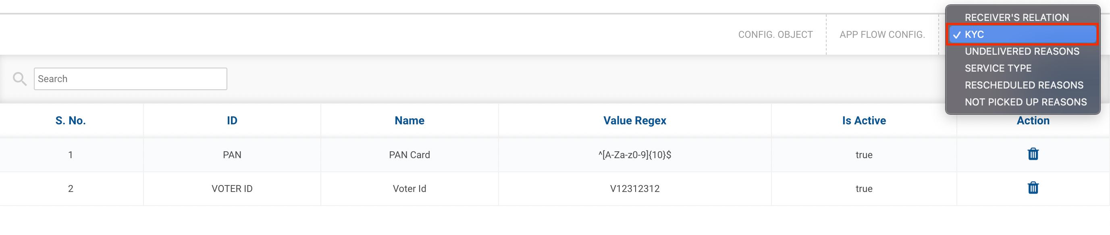Choose RESCHEDULED REASONS option

1023,85
